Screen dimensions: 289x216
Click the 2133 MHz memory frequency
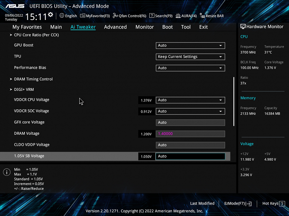pos(248,114)
